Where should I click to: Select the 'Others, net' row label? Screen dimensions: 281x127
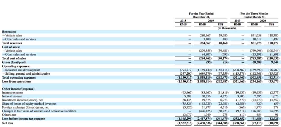pyautogui.click(x=8, y=115)
